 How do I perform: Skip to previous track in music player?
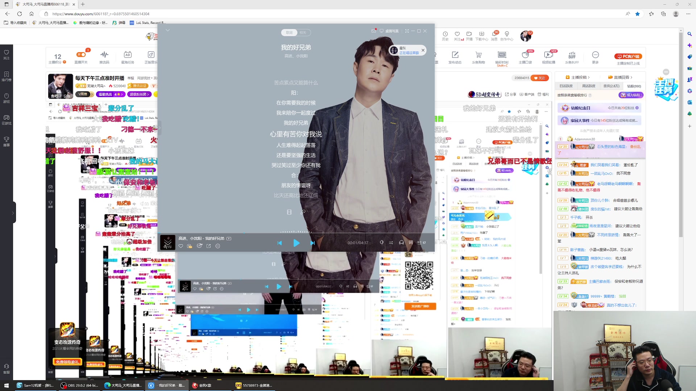(279, 243)
